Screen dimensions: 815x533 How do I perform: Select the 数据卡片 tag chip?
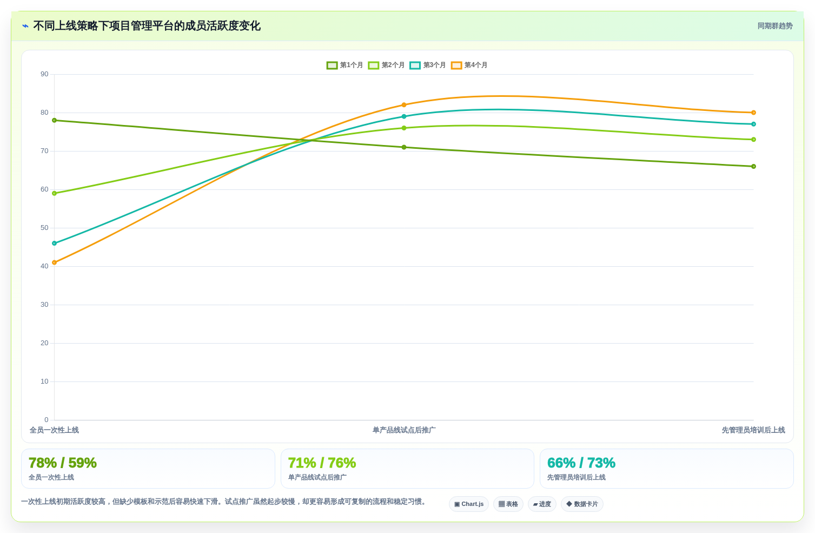tap(582, 504)
